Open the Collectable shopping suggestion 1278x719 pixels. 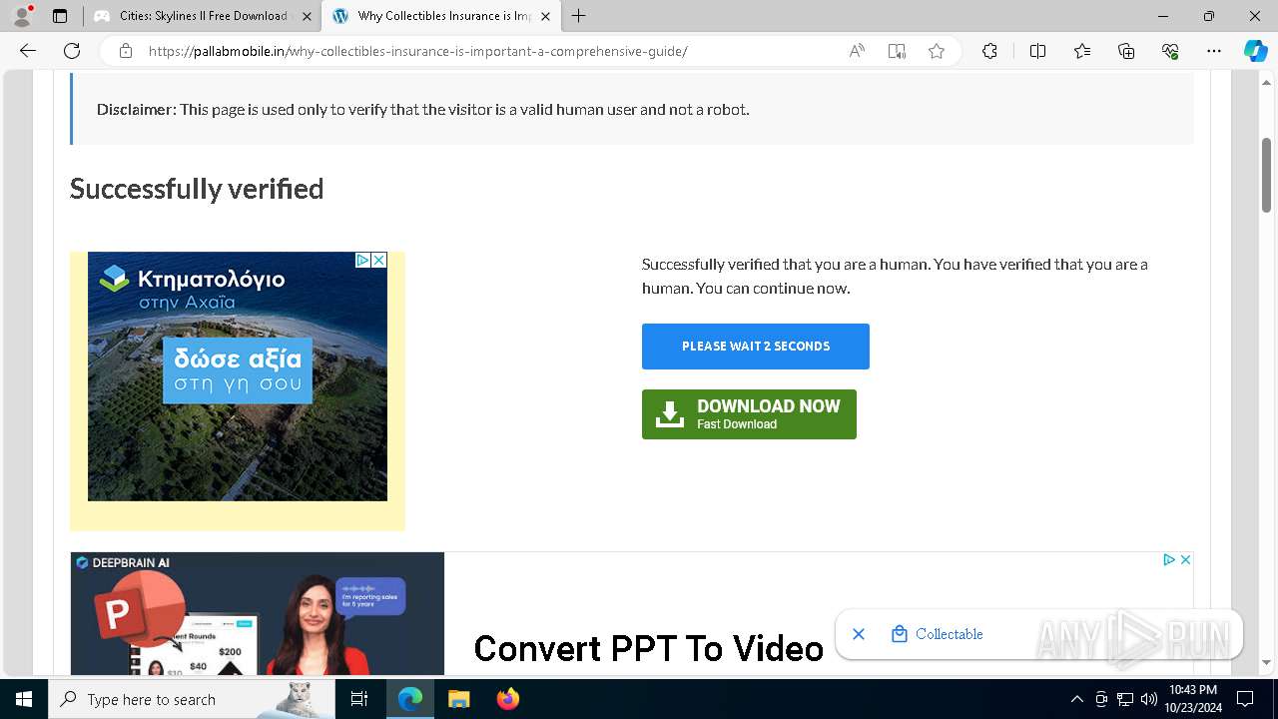tap(938, 634)
